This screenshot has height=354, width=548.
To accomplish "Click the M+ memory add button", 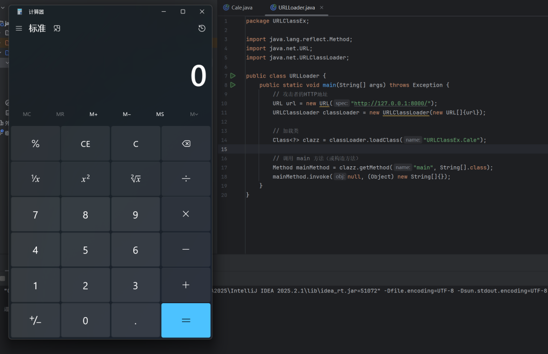I will click(x=94, y=114).
